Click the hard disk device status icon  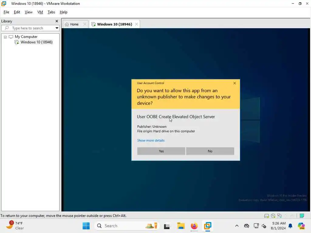(x=266, y=216)
